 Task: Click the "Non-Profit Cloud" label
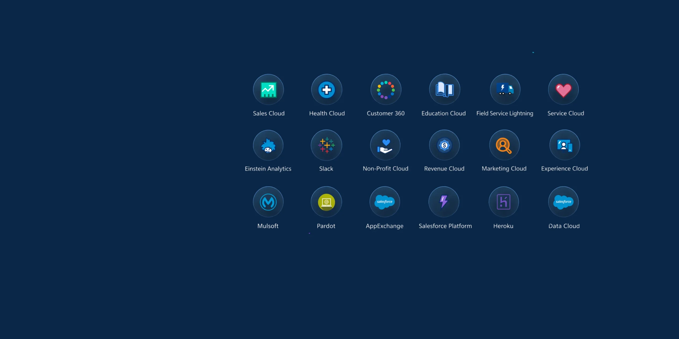coord(386,169)
